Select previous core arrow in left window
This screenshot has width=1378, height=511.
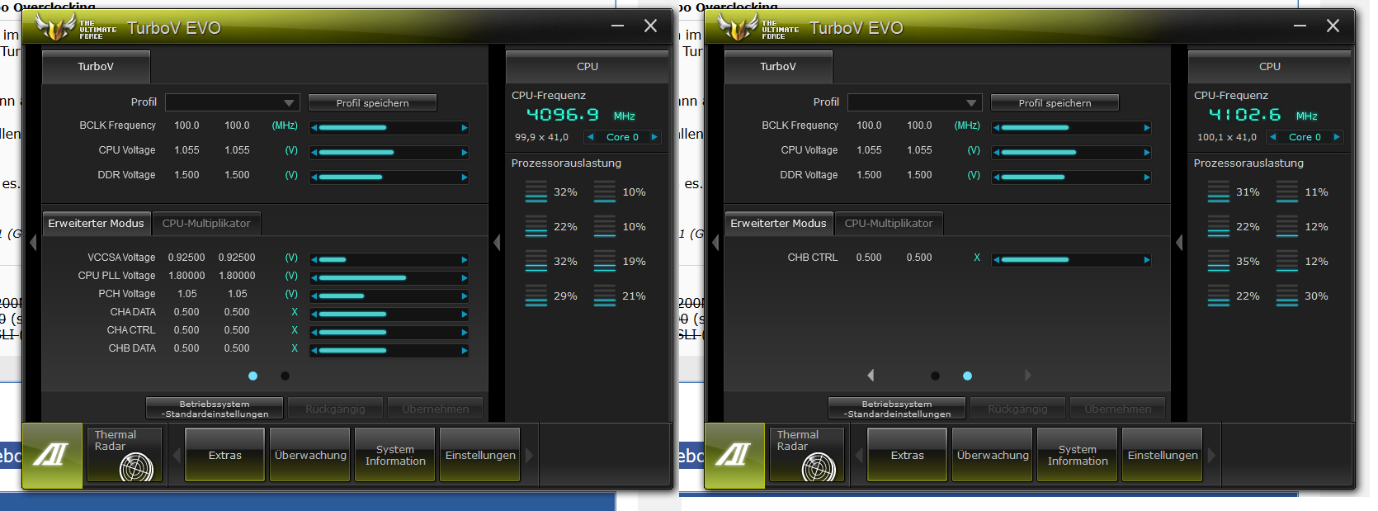(590, 137)
